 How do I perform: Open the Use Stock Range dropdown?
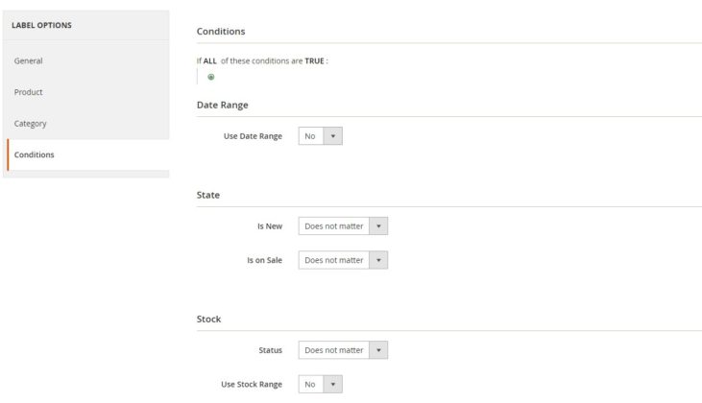320,384
